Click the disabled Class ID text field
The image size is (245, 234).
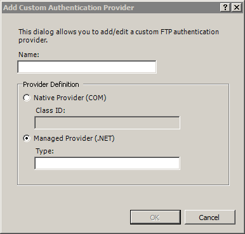point(107,122)
